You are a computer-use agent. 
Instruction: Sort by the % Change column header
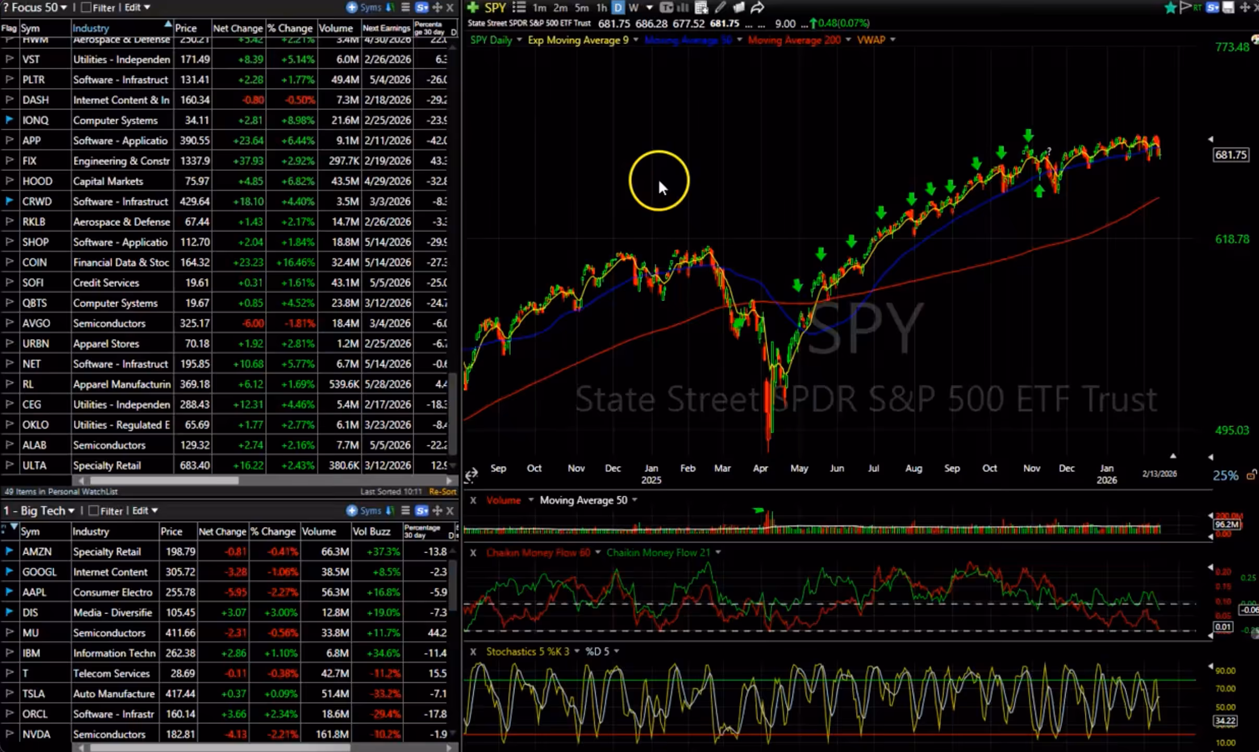click(290, 28)
